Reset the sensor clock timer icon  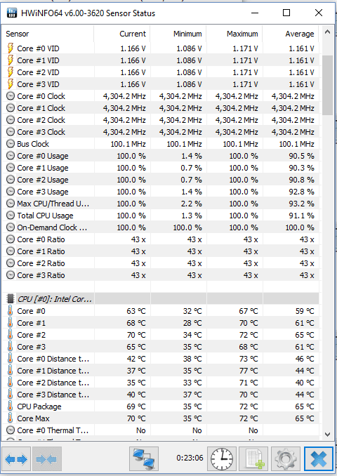tap(222, 459)
